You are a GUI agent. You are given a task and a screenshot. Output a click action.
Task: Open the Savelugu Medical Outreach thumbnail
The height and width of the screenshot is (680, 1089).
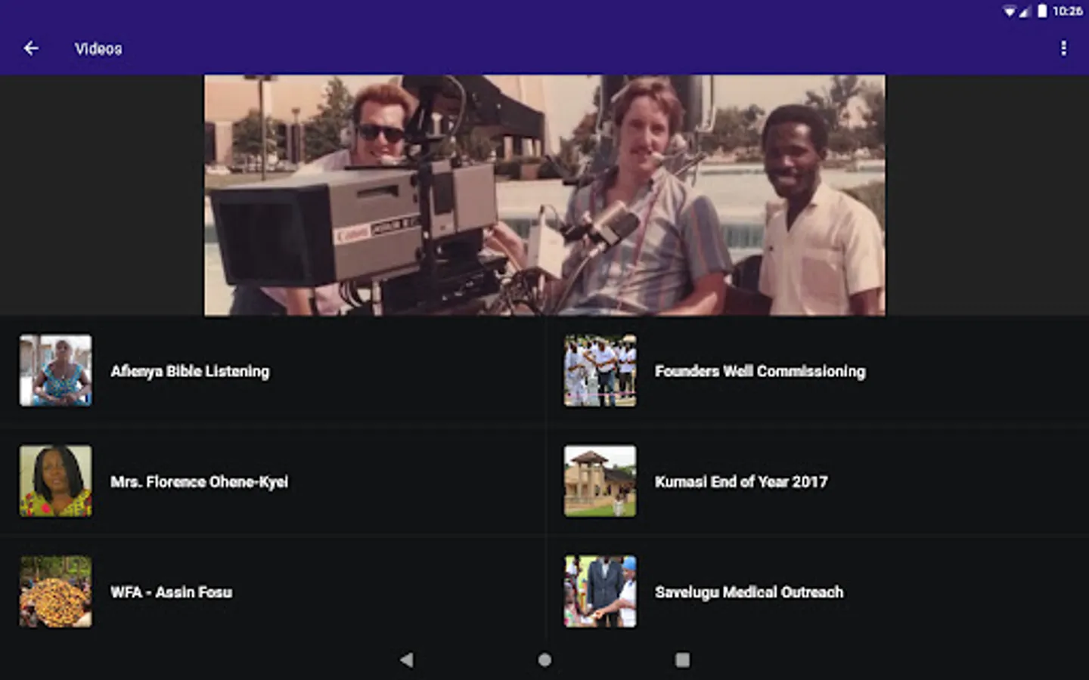point(600,592)
